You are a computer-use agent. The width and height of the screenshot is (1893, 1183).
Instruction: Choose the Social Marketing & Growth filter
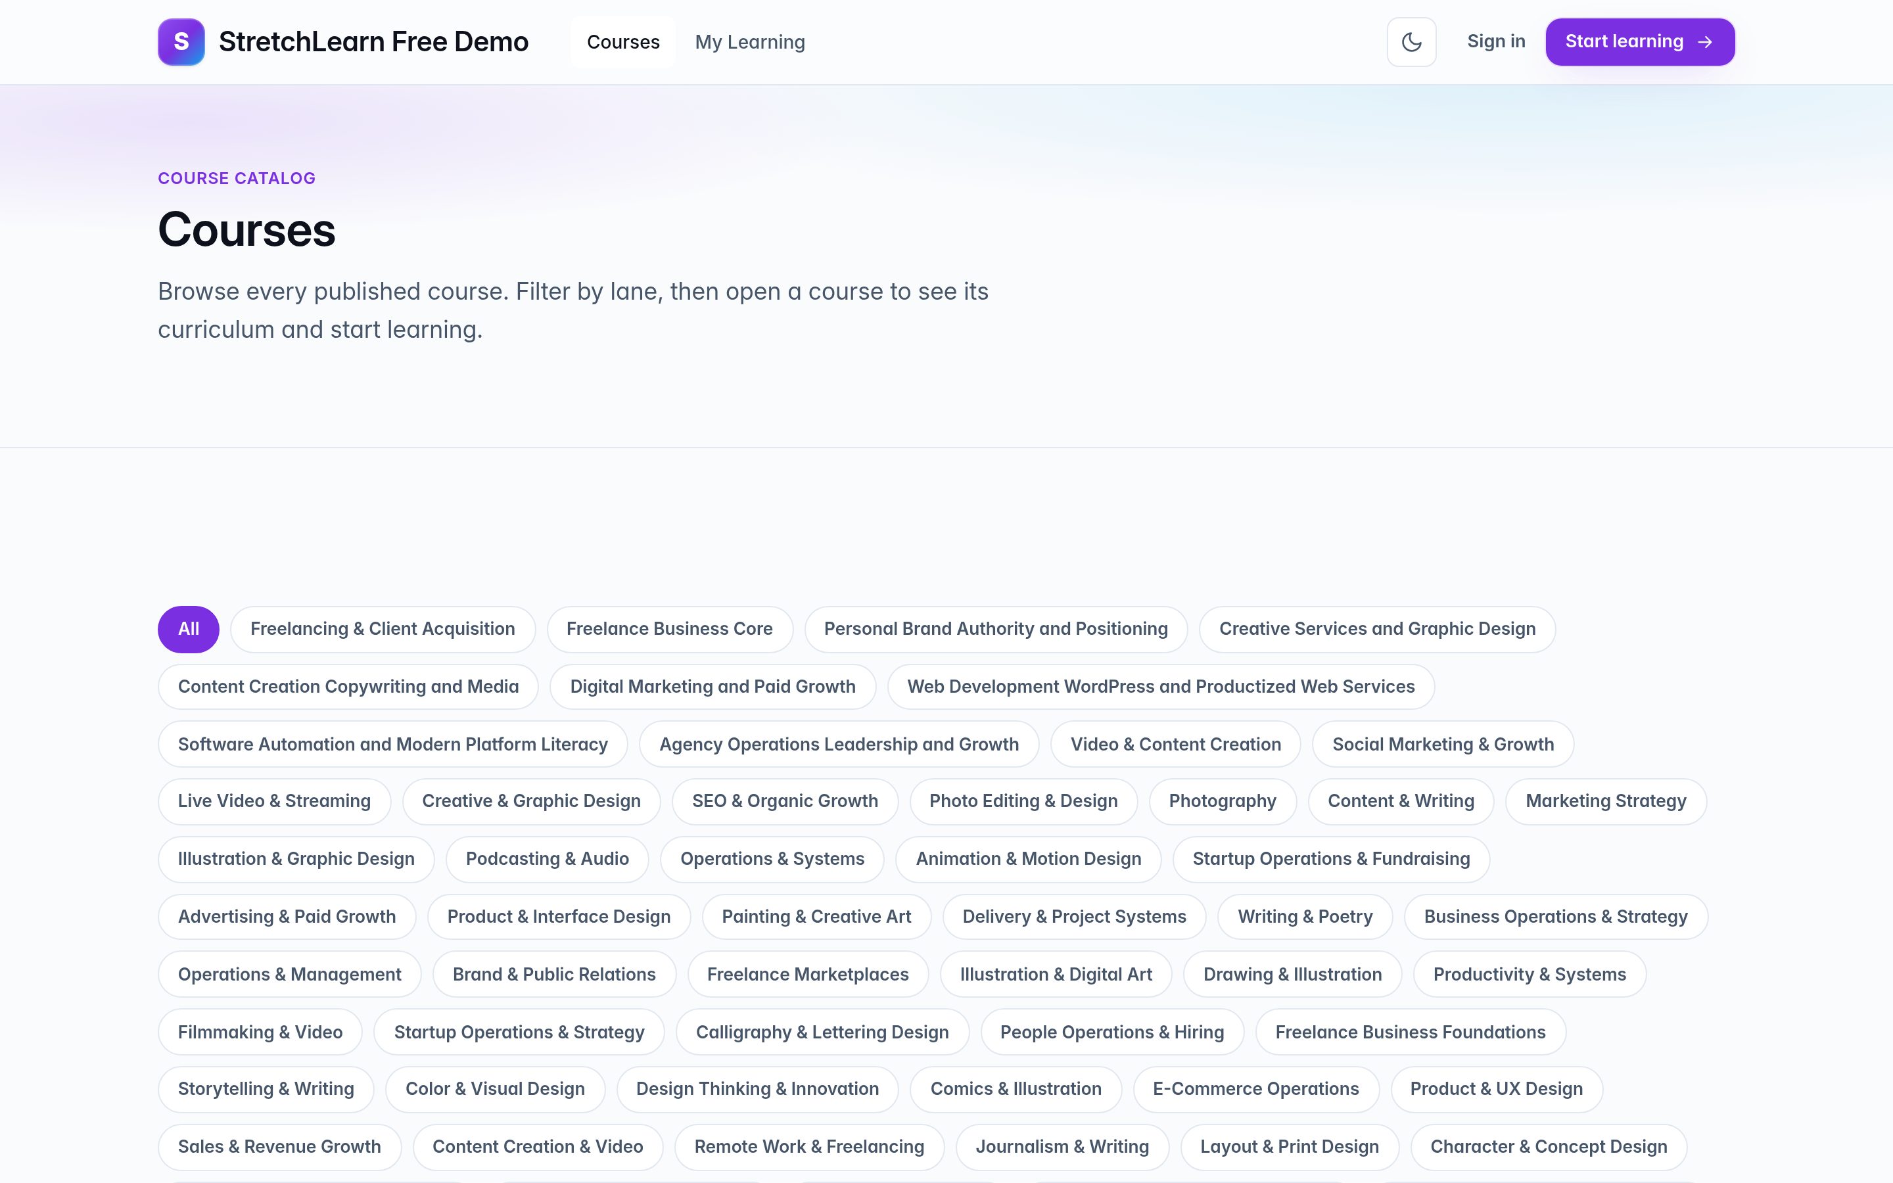pyautogui.click(x=1443, y=744)
